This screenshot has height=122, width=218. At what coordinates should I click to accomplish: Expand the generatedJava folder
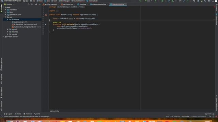click(5, 15)
